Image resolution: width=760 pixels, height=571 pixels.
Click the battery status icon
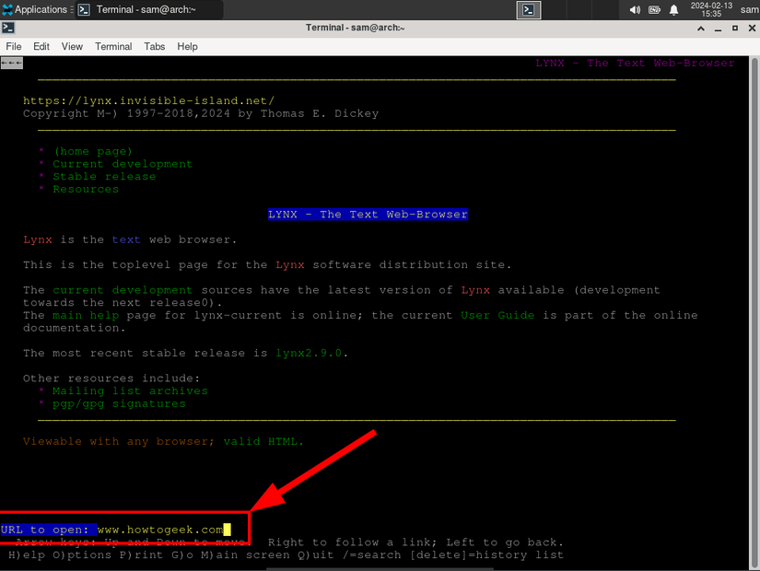[x=654, y=10]
